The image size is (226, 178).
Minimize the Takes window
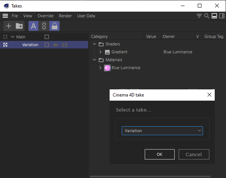pyautogui.click(x=183, y=6)
